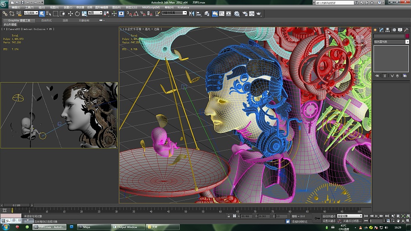Open the Krakatoa menu
The image size is (411, 231).
pyautogui.click(x=183, y=7)
